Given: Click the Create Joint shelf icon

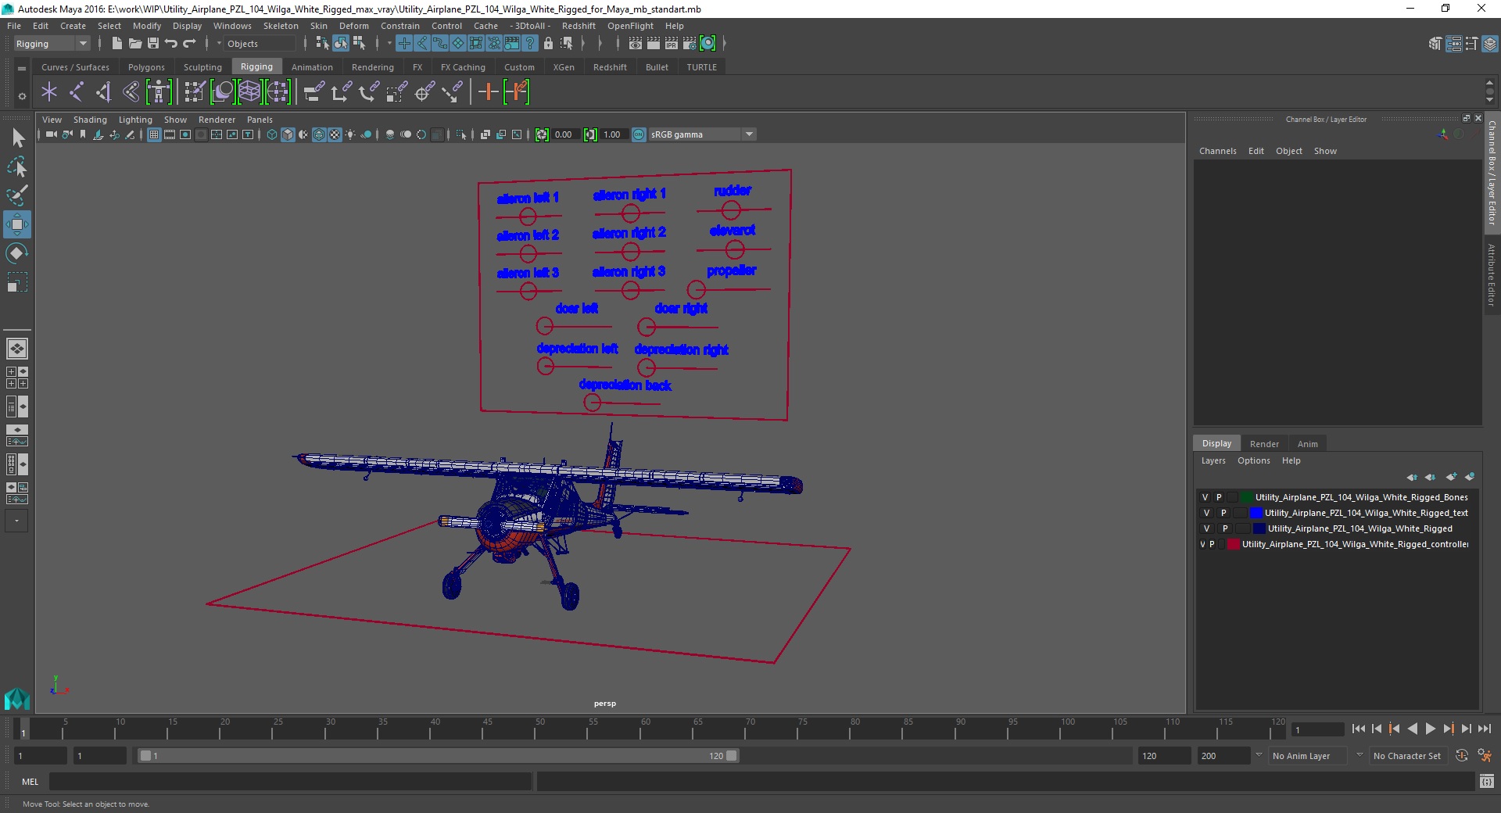Looking at the screenshot, I should click(76, 92).
